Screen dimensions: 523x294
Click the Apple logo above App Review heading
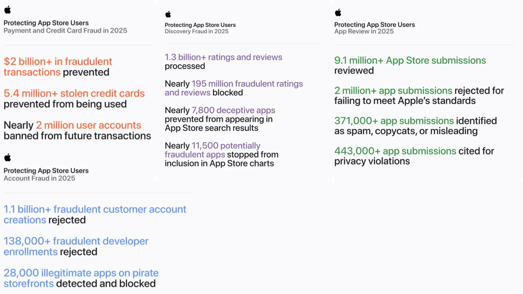click(x=338, y=13)
